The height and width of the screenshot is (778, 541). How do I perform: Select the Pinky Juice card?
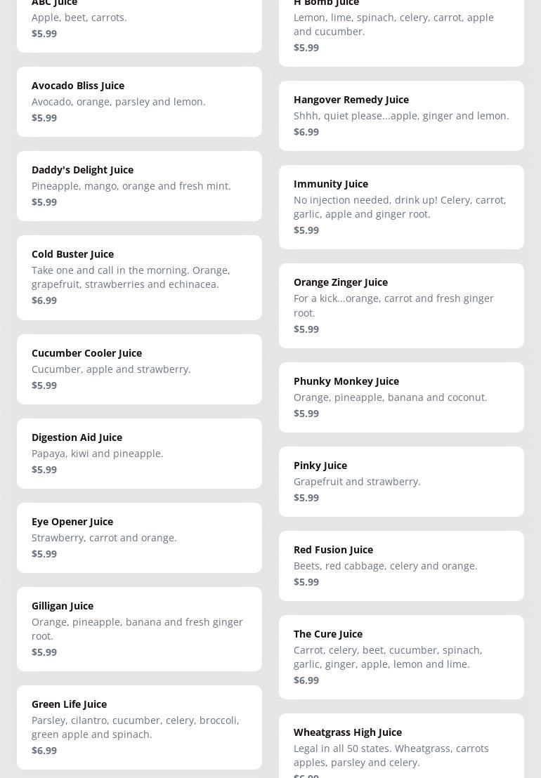coord(401,482)
